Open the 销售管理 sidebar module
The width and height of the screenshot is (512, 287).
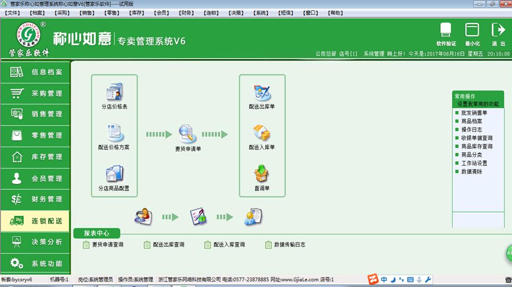(35, 114)
